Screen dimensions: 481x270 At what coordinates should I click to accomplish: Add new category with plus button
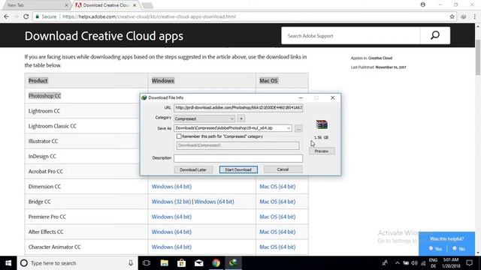[241, 118]
